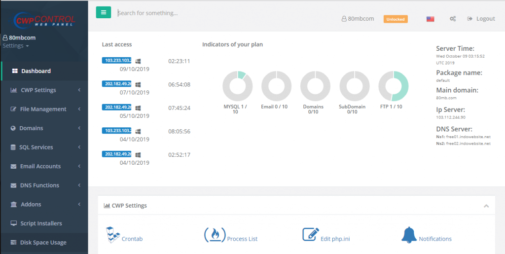
Task: Open the gears settings icon in header
Action: pyautogui.click(x=453, y=19)
